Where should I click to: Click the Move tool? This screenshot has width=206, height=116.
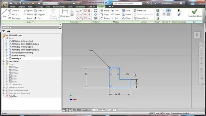click(x=105, y=11)
